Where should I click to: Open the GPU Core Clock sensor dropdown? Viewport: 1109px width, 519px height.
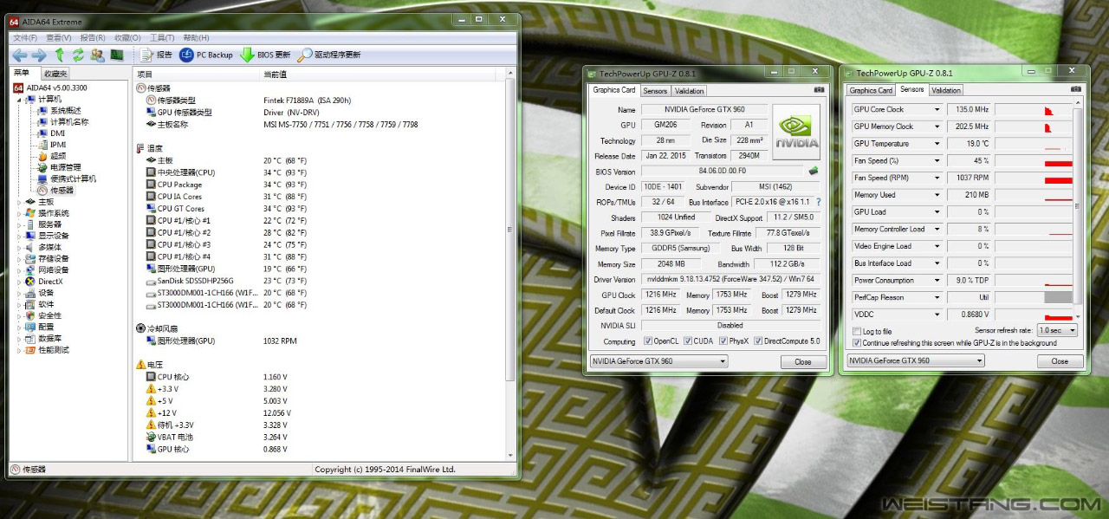(x=936, y=110)
